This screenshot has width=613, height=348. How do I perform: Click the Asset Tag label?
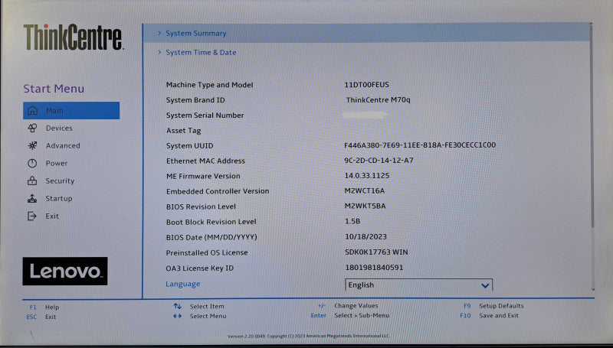pos(183,131)
